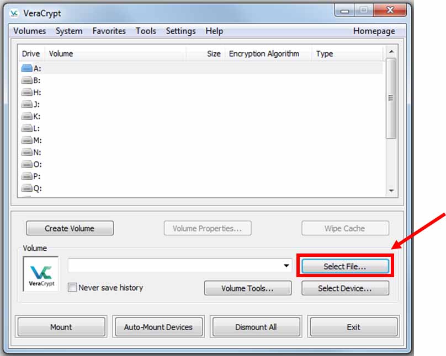Open the Volumes menu
The image size is (446, 356).
[x=30, y=31]
